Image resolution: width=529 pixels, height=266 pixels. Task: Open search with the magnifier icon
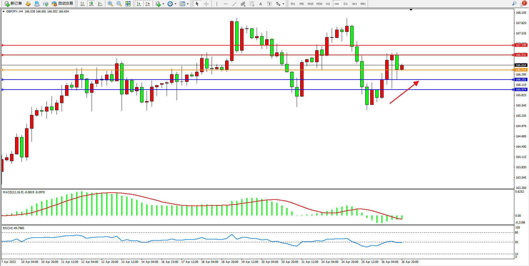[514, 4]
